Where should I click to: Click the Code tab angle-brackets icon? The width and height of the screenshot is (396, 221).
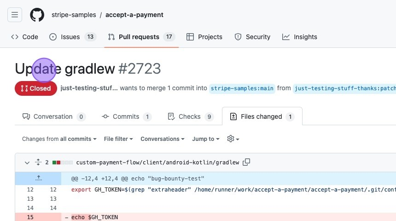click(15, 37)
